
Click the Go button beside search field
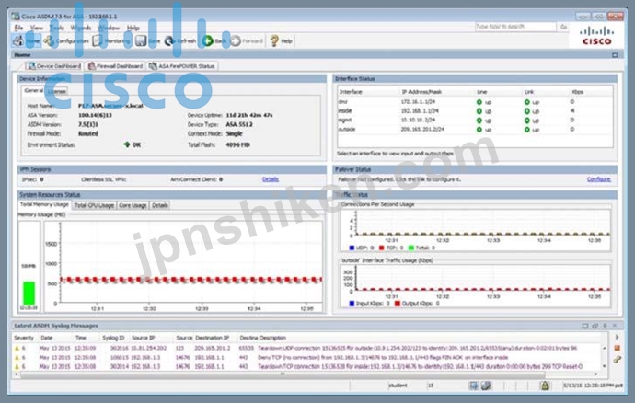pyautogui.click(x=563, y=27)
